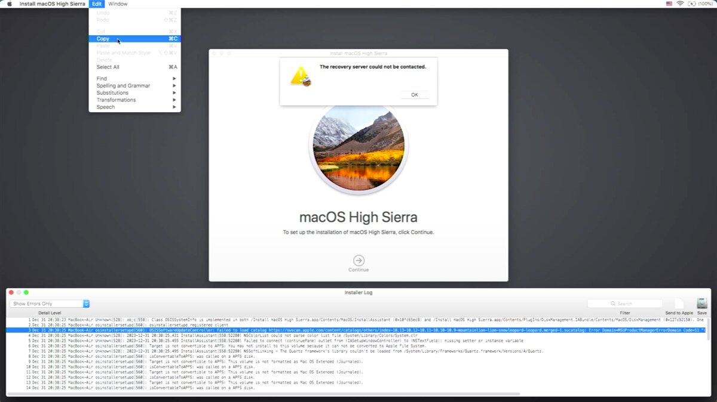
Task: Click the Continue label below the arrow
Action: tap(358, 270)
